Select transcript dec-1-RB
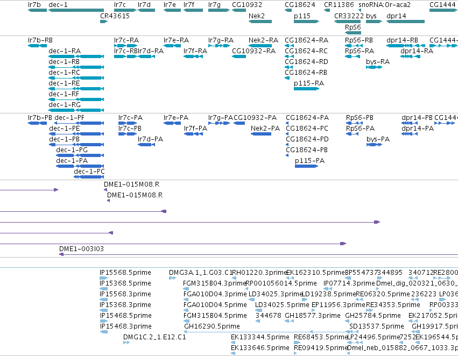The image size is (458, 356). pos(76,67)
